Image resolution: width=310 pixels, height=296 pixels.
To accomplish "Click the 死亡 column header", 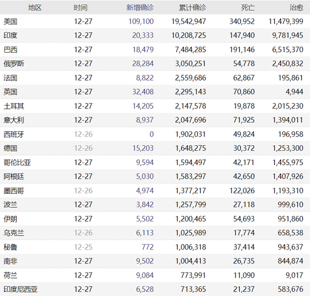I will pyautogui.click(x=248, y=8).
